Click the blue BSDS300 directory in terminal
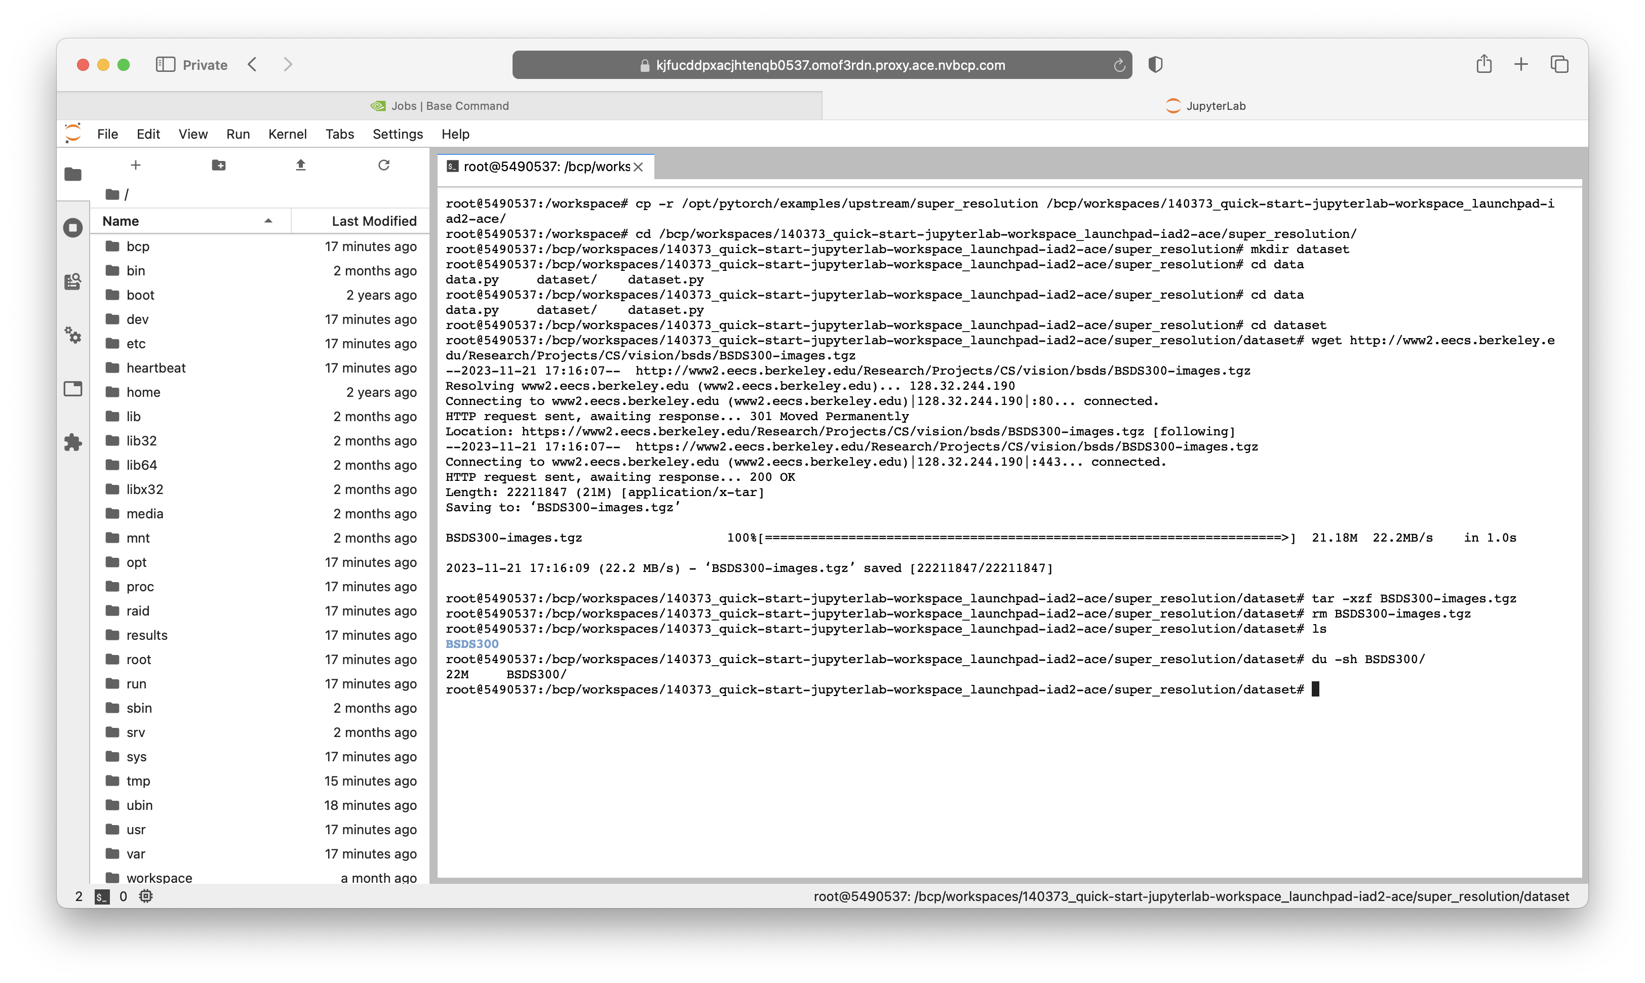Screen dimensions: 1645x983 (x=472, y=644)
